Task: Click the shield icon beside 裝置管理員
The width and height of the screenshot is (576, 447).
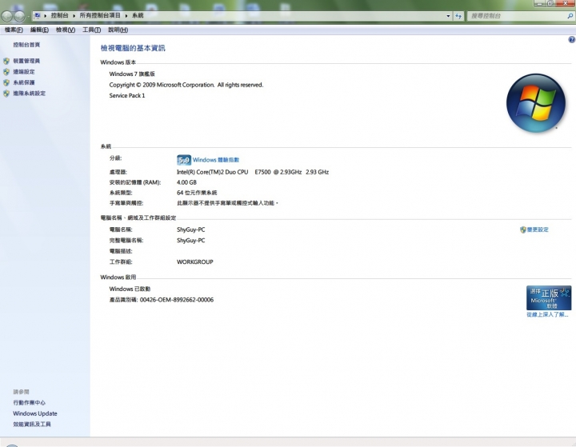Action: pos(6,61)
